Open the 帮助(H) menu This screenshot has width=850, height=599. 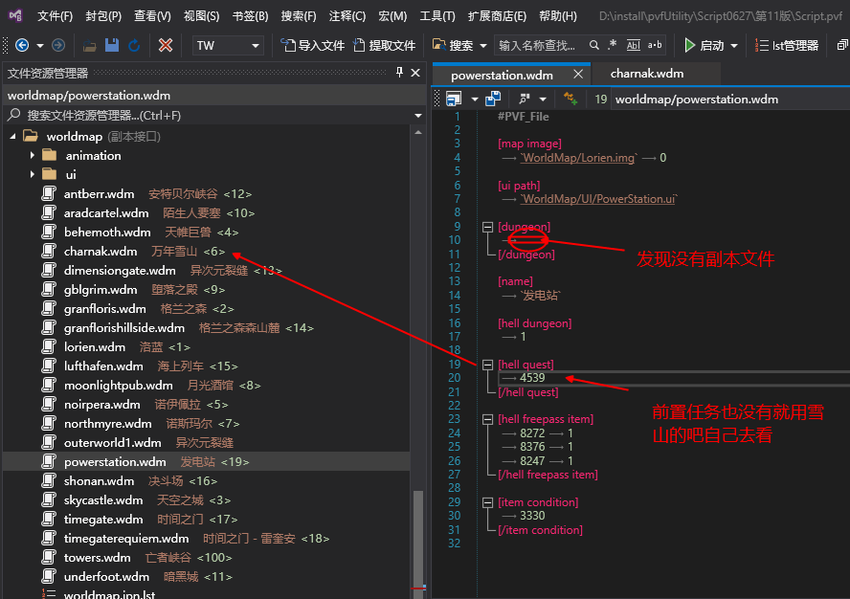pyautogui.click(x=558, y=16)
